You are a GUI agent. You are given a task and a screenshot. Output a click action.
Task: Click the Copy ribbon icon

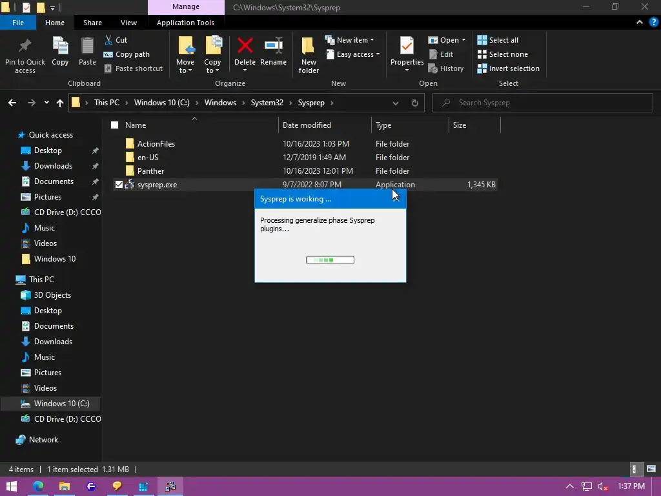[60, 46]
